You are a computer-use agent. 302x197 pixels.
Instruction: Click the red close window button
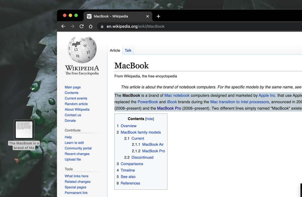[x=65, y=15]
